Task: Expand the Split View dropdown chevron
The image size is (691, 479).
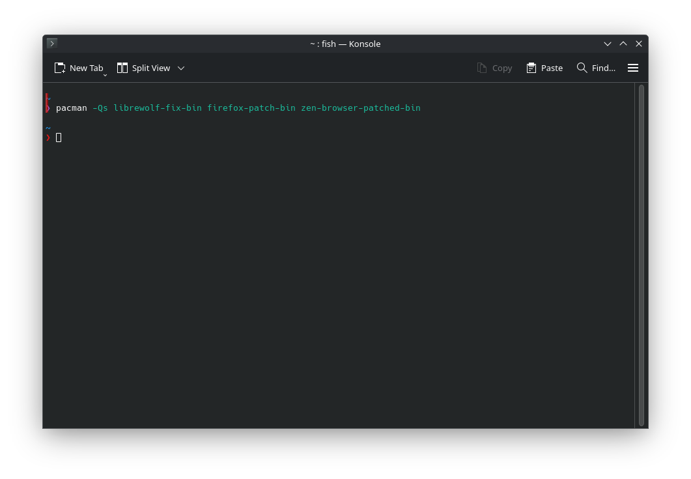Action: tap(181, 68)
